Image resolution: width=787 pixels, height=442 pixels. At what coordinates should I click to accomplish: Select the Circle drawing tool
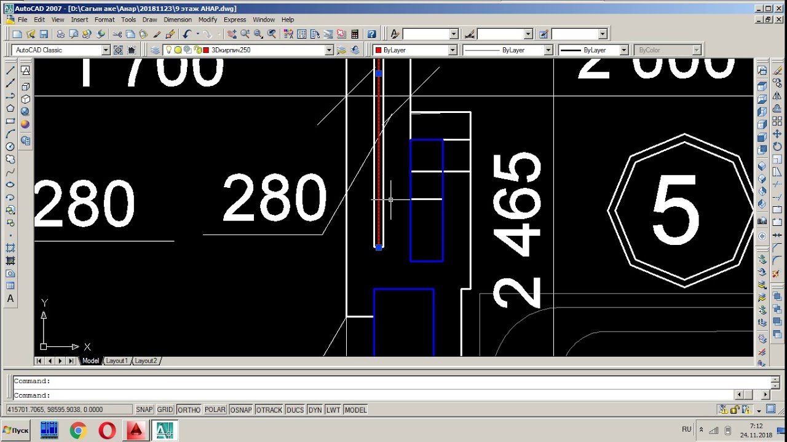pyautogui.click(x=10, y=147)
